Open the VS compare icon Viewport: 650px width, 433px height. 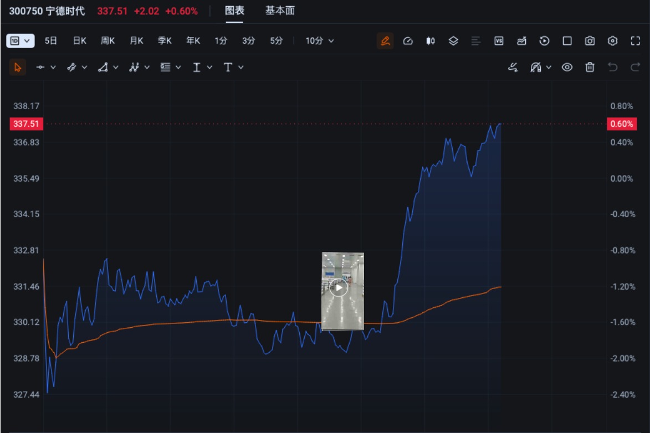coord(499,40)
